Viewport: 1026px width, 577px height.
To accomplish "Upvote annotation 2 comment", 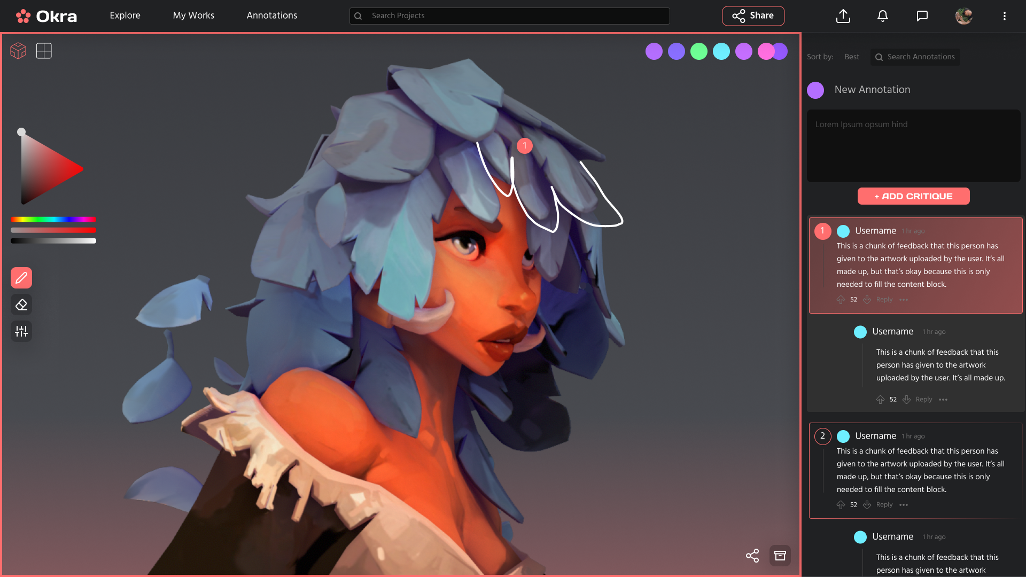I will tap(841, 505).
